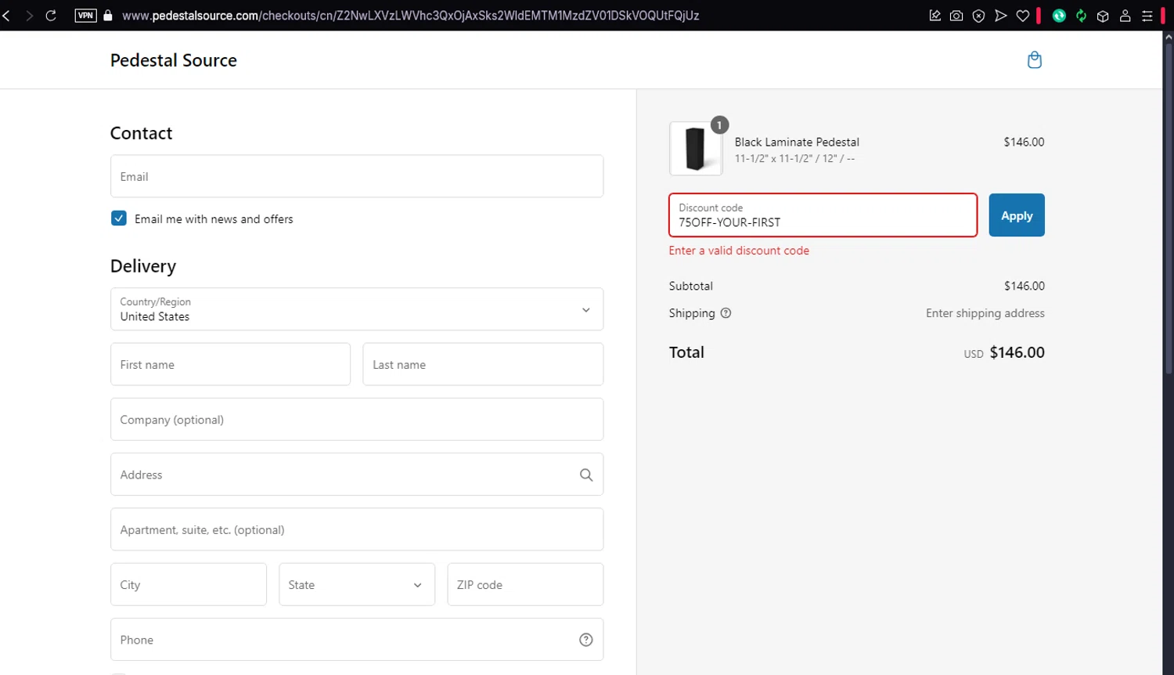Click the 'Black Laminate Pedestal' product name
The height and width of the screenshot is (675, 1174).
pyautogui.click(x=797, y=142)
